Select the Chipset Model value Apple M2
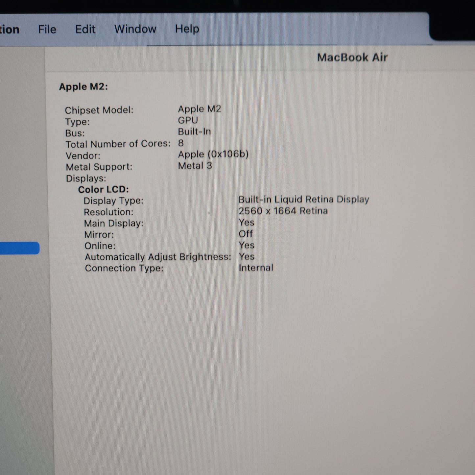The image size is (475, 475). pos(200,109)
